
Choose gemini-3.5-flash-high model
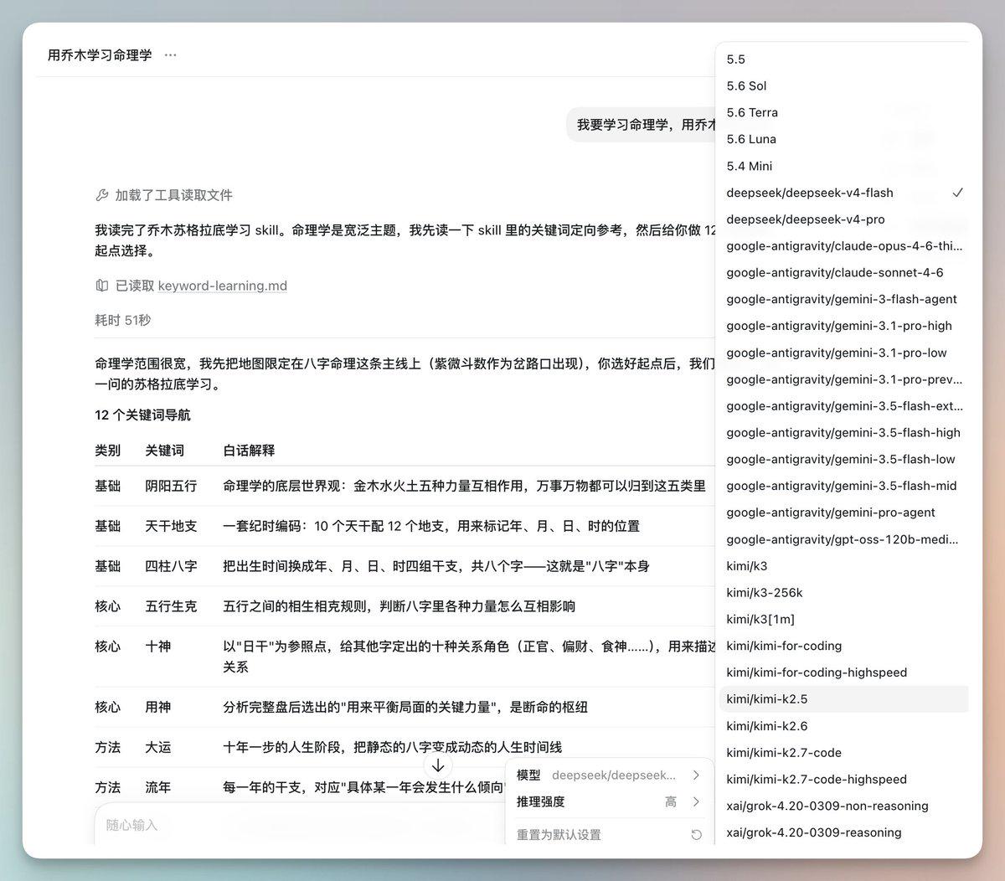pyautogui.click(x=844, y=433)
